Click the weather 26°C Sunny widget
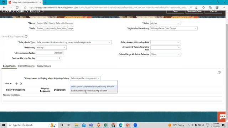 [176, 125]
